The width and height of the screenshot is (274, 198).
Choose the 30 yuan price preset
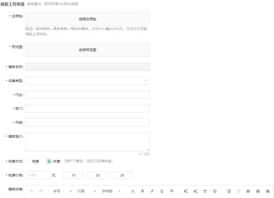click(122, 175)
